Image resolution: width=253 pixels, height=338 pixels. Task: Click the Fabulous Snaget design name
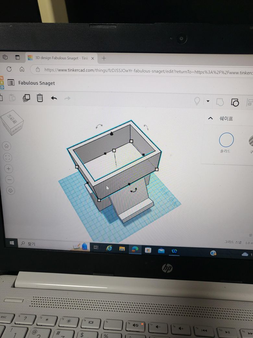[x=37, y=83]
